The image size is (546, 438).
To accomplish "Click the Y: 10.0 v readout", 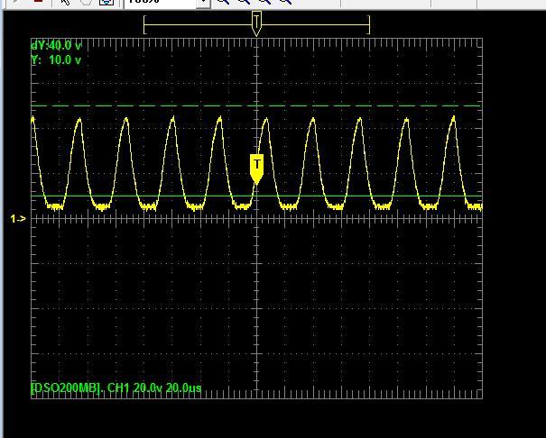I will tap(56, 60).
